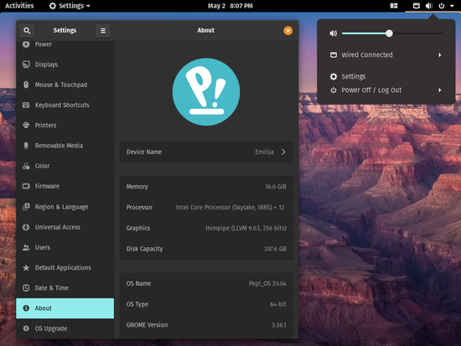The width and height of the screenshot is (461, 346).
Task: Collapse the system menu arrow in top bar
Action: (x=452, y=6)
